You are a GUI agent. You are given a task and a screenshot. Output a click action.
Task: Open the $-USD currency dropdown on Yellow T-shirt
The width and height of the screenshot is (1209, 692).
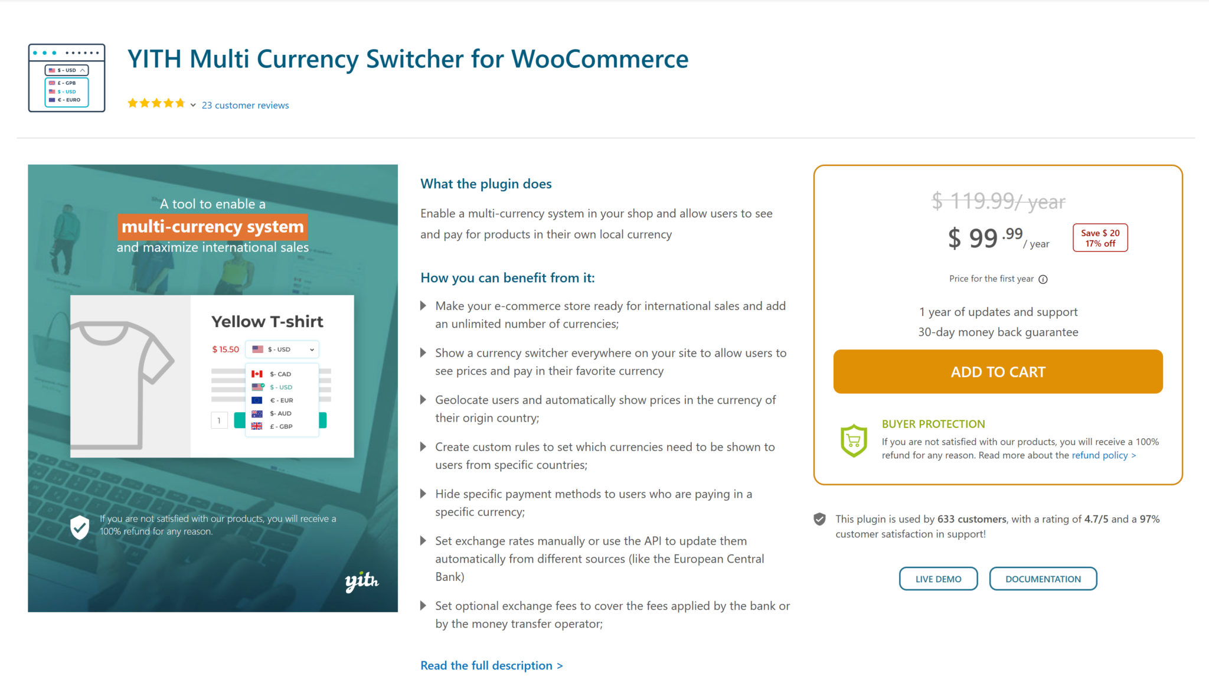(282, 349)
